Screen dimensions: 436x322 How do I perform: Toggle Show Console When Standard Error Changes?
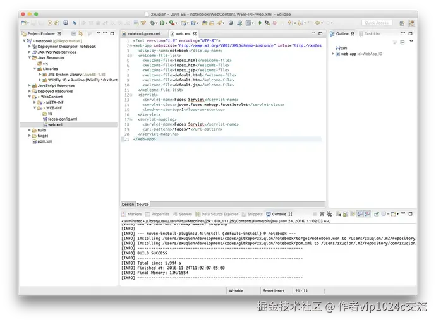click(x=367, y=214)
